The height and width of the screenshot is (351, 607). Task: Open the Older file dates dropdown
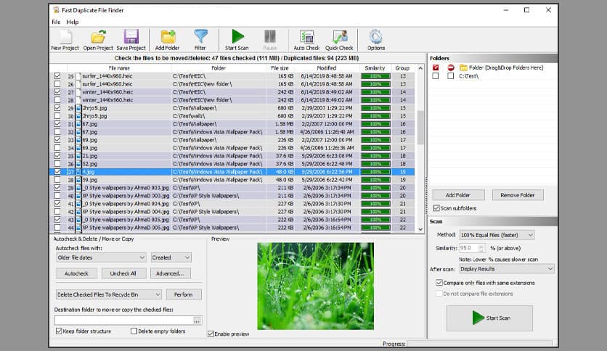[x=101, y=257]
